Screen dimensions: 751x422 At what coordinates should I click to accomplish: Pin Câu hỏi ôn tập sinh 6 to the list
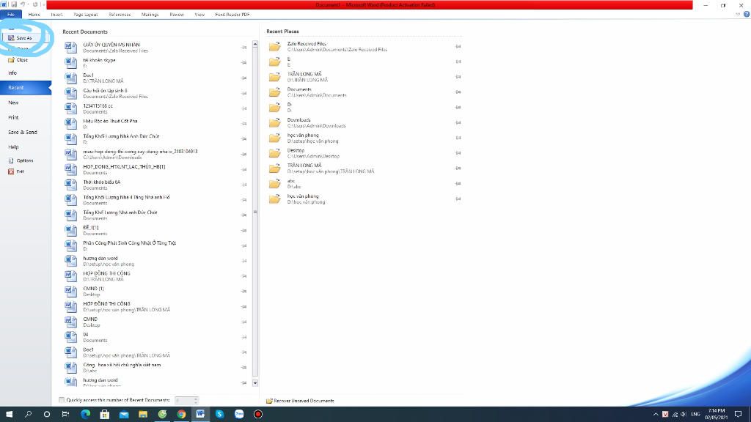coord(243,93)
